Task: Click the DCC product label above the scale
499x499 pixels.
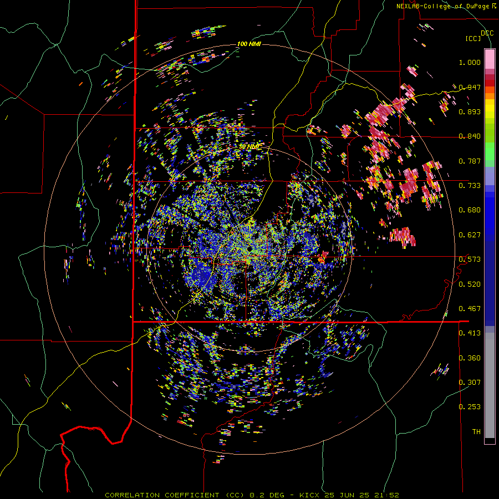Action: coord(487,33)
